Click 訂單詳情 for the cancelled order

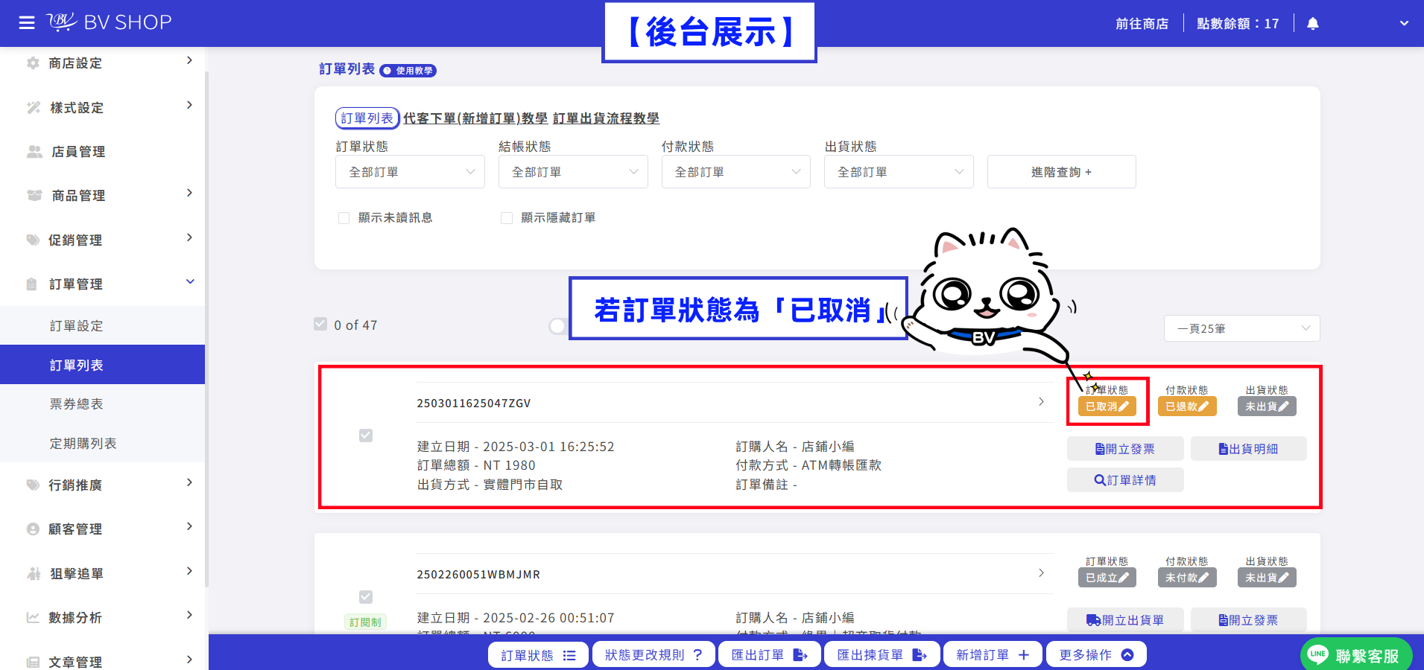(x=1125, y=480)
